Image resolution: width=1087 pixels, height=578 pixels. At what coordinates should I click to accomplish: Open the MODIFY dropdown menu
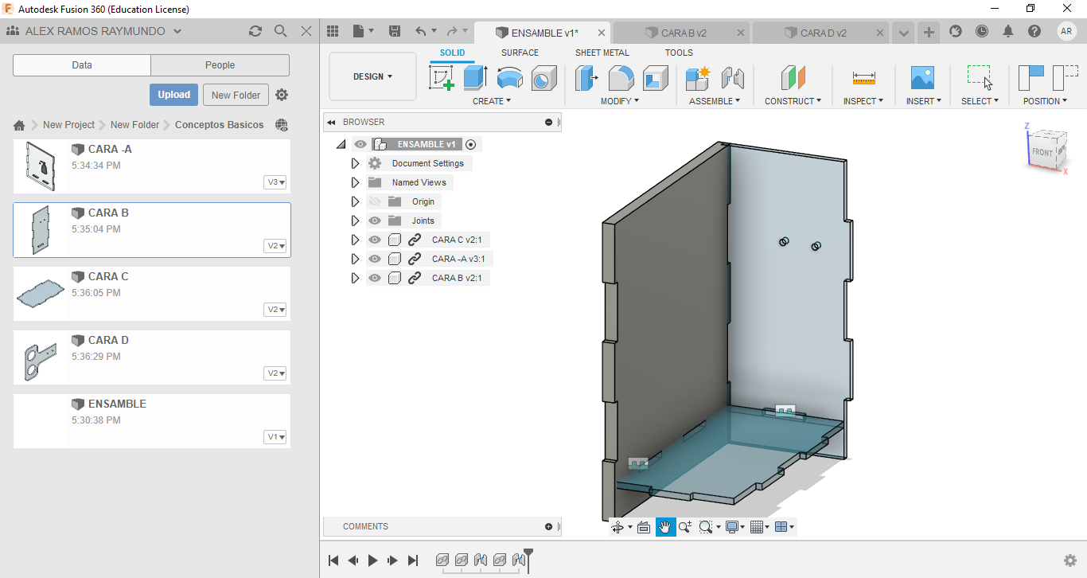click(620, 101)
